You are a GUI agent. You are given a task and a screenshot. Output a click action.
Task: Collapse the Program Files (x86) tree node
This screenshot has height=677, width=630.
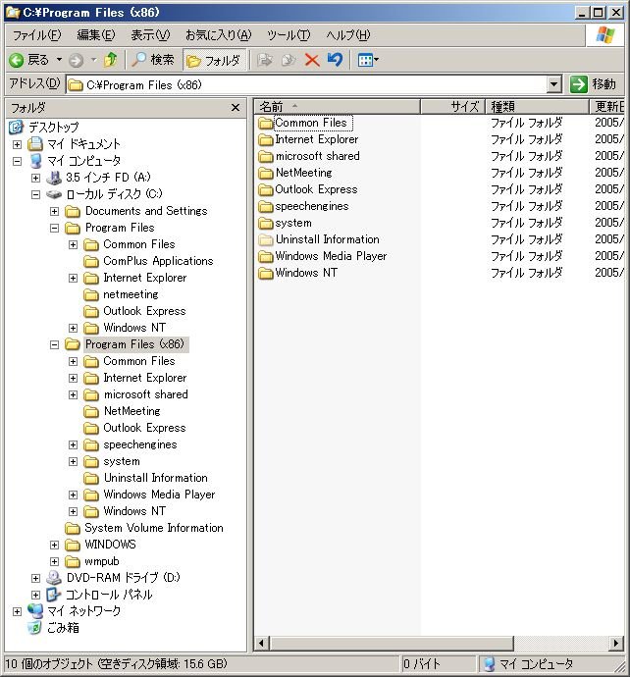point(54,344)
